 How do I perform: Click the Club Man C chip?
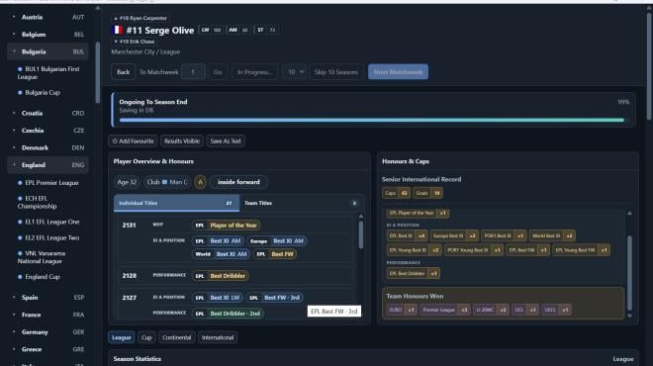click(167, 182)
